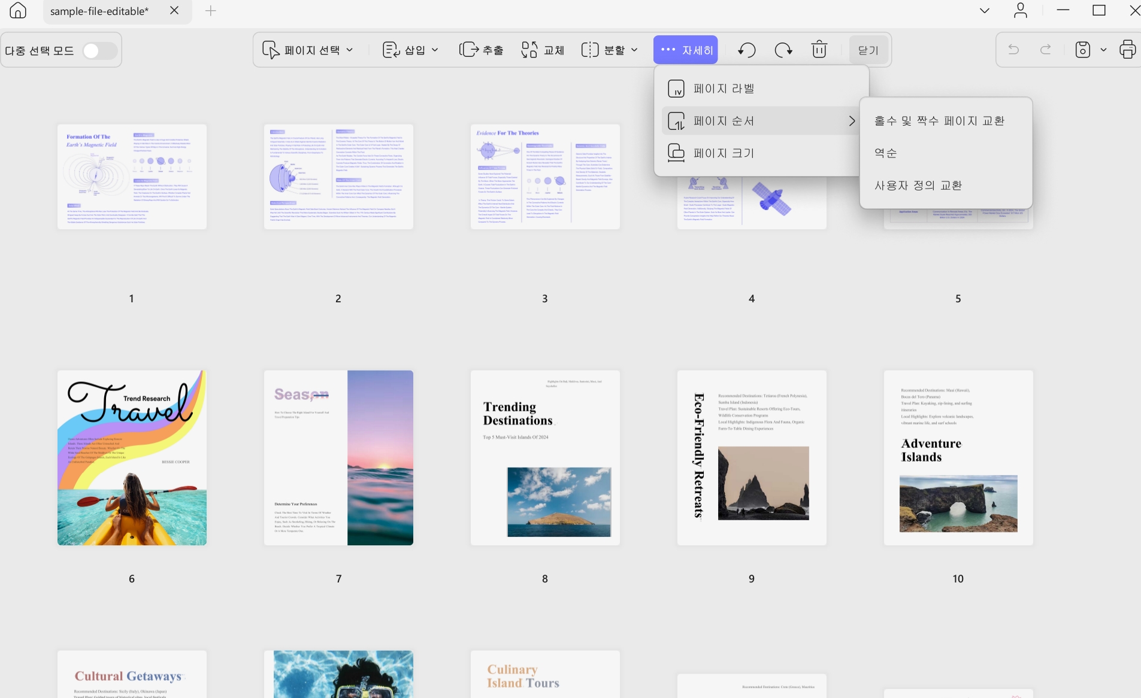
Task: Delete pages with trash icon
Action: [819, 50]
